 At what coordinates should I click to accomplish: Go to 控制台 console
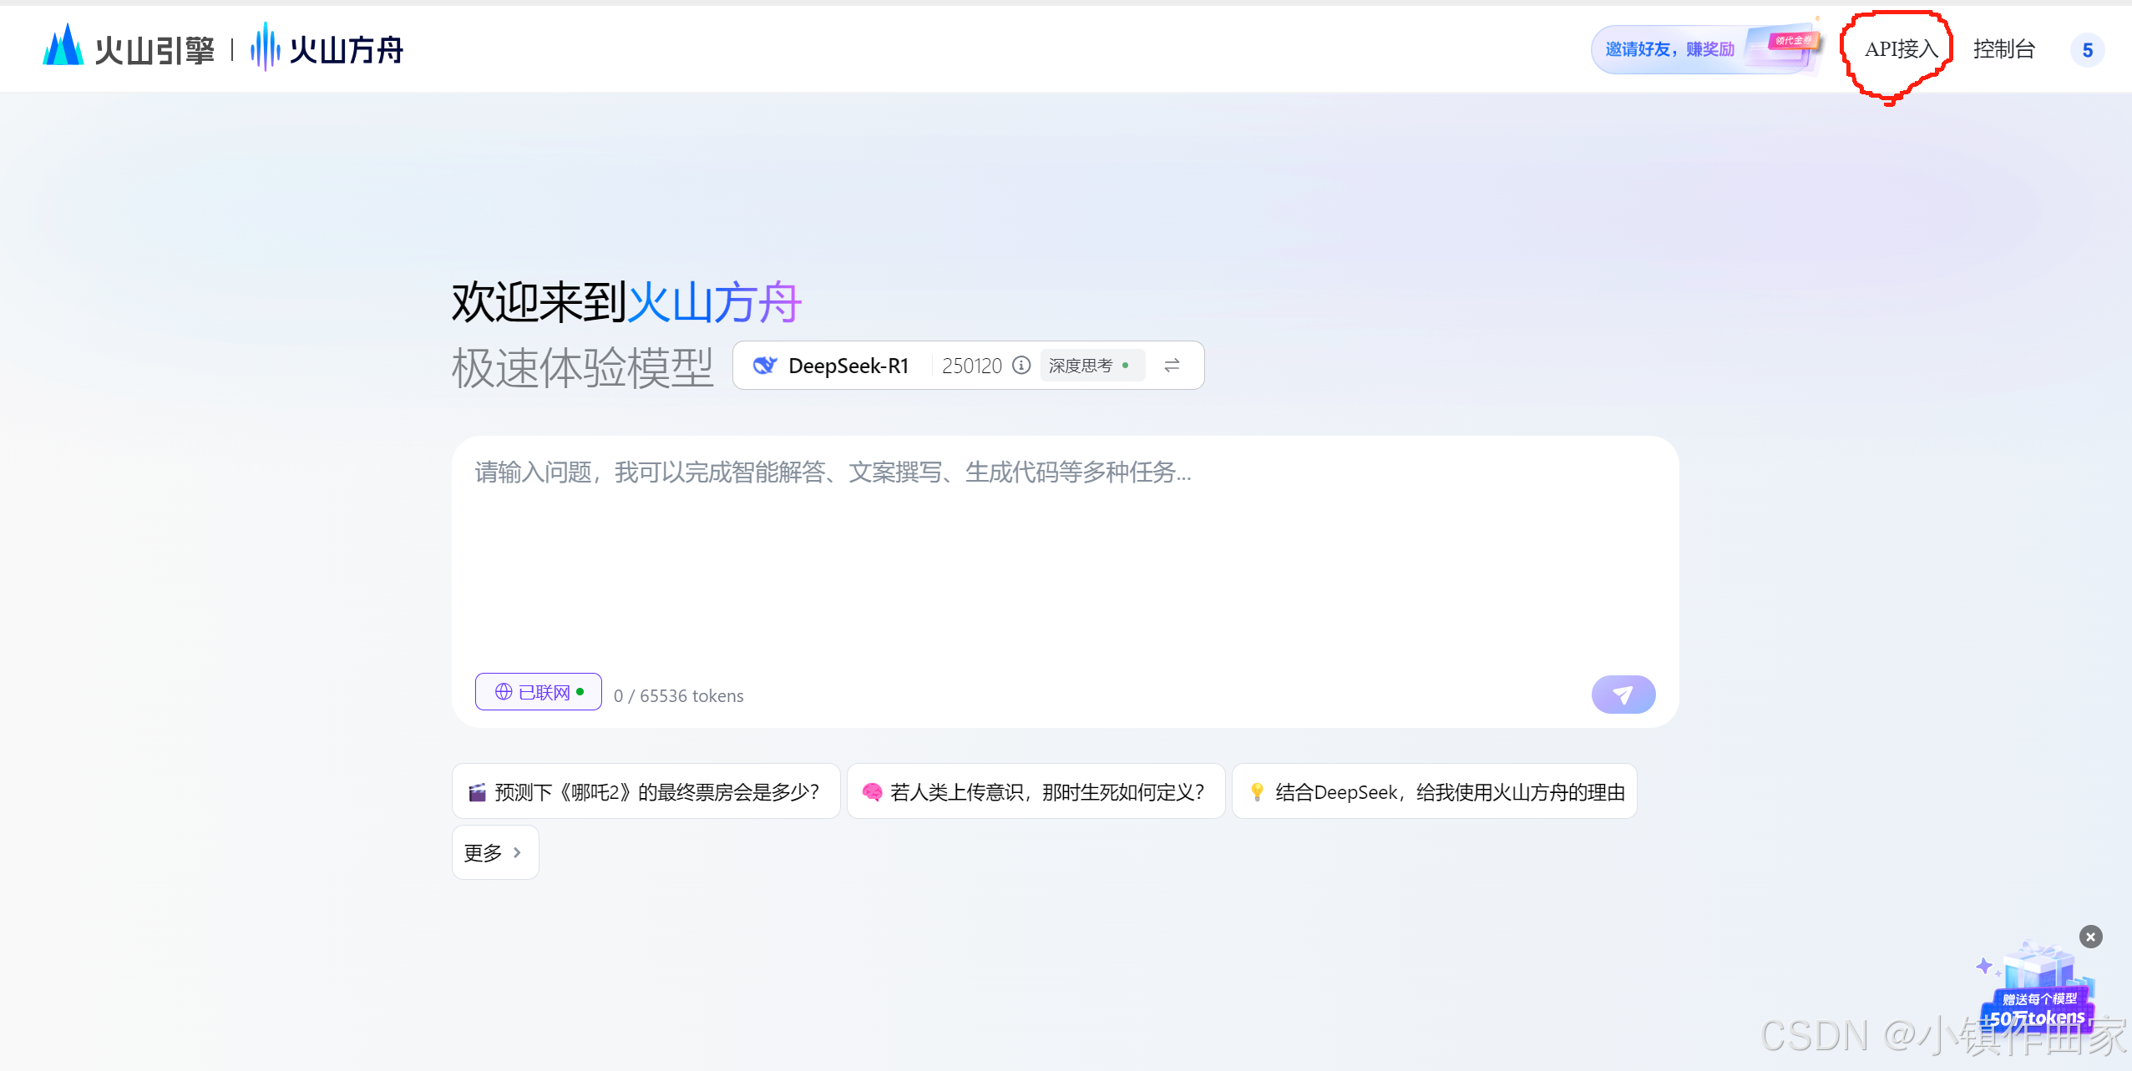point(2003,49)
